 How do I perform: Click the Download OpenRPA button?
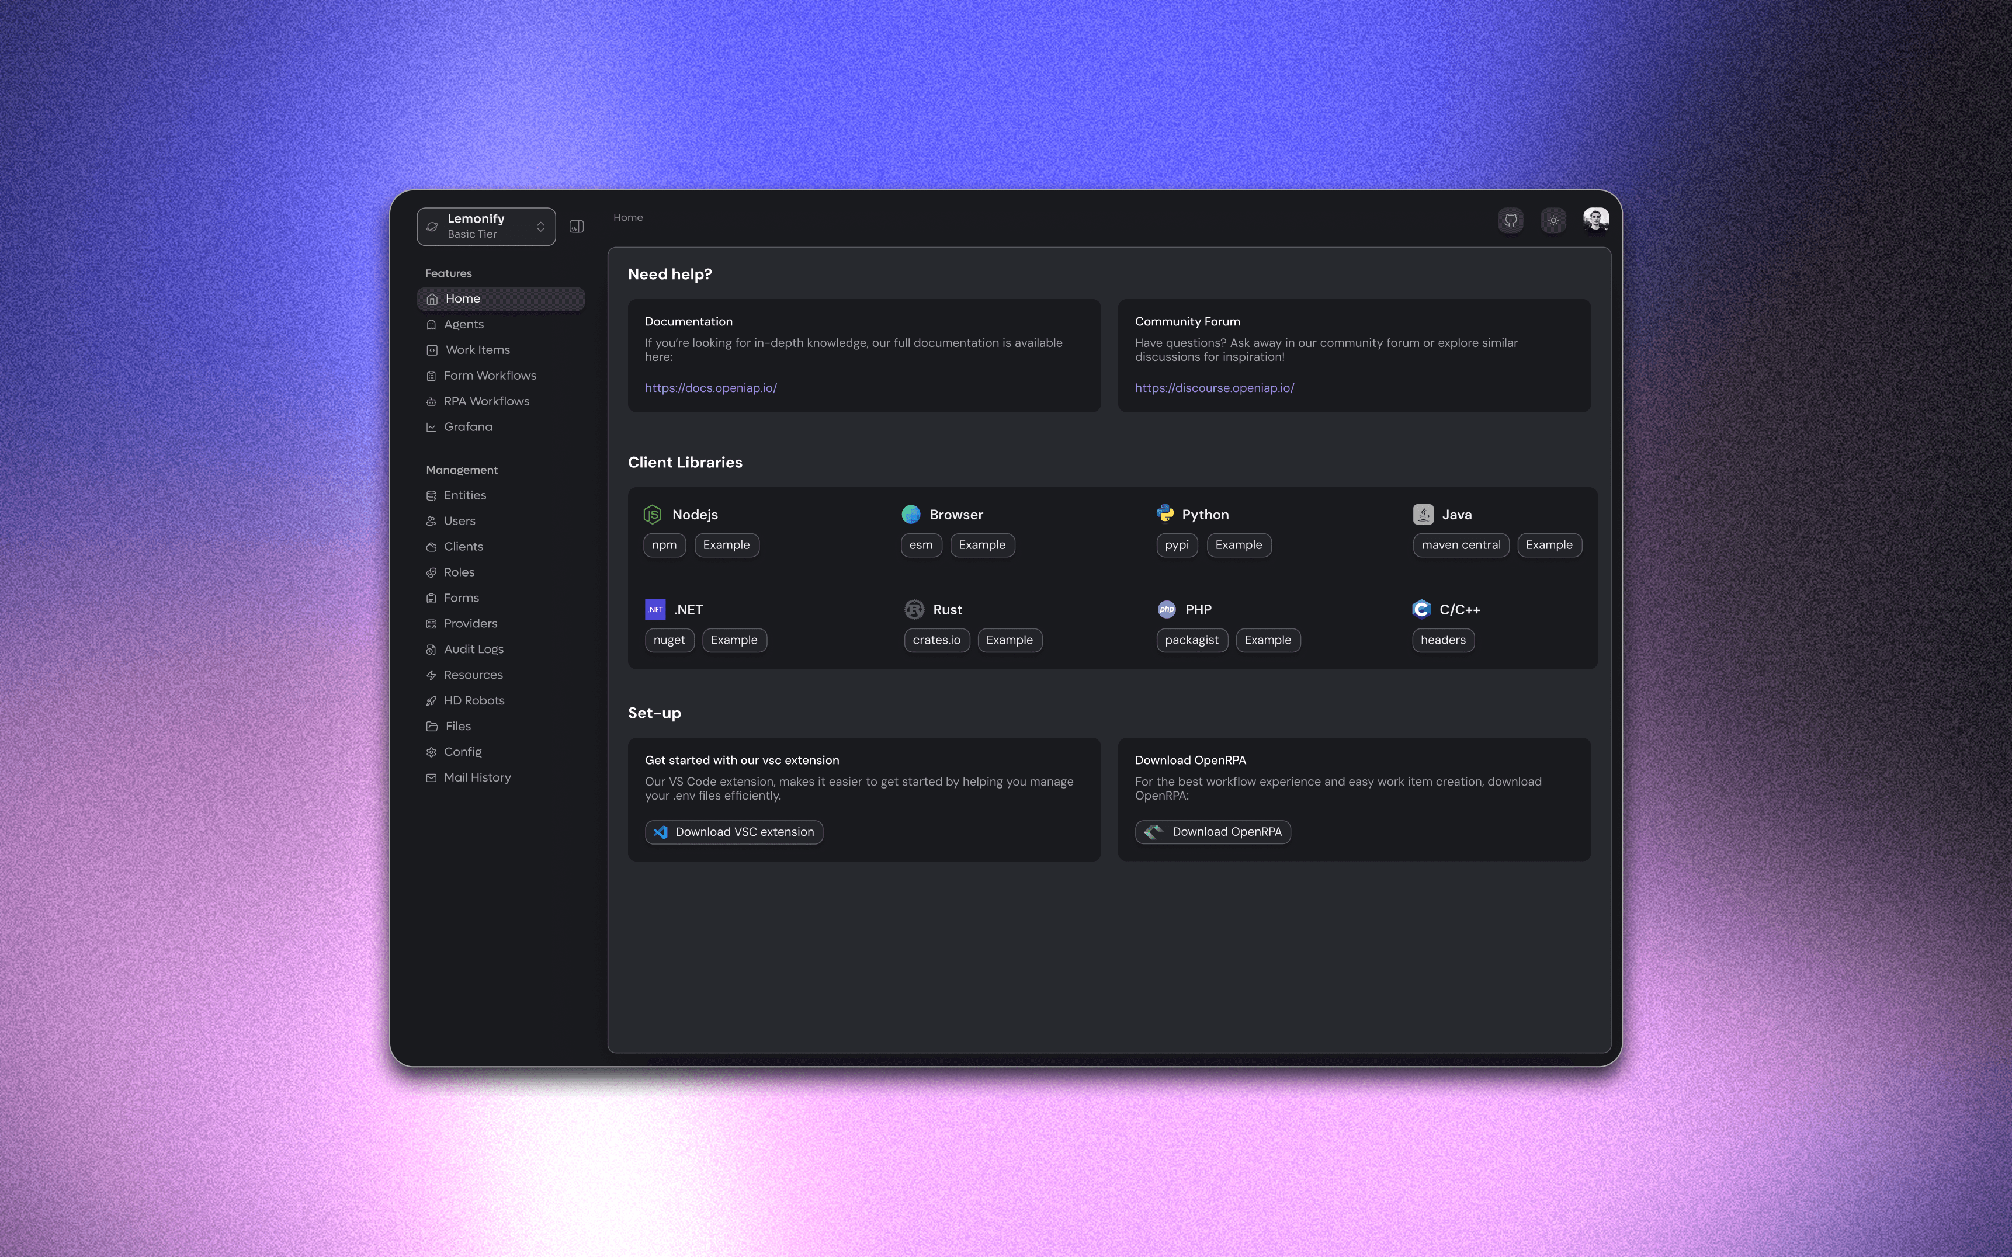click(1212, 832)
